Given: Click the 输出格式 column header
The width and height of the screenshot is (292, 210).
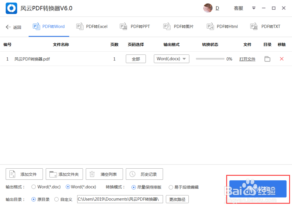Looking at the screenshot, I should pos(171,45).
